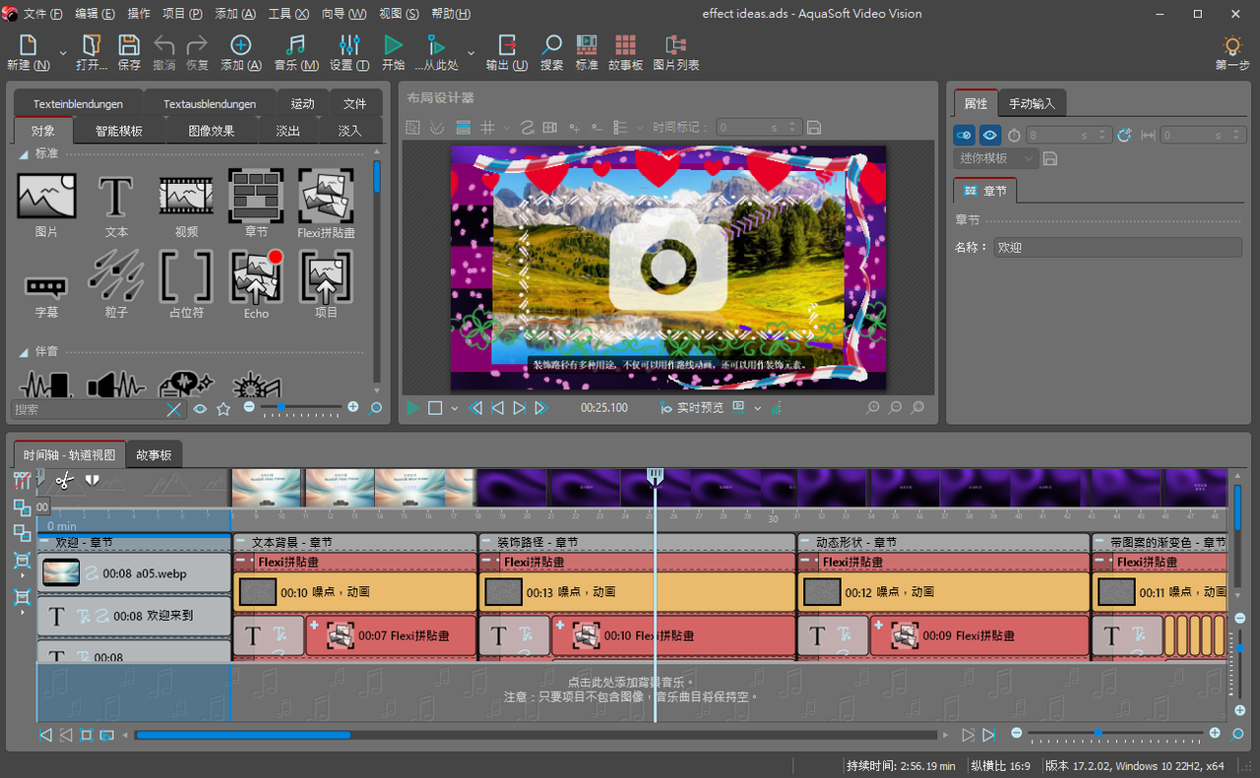Screen dimensions: 1260x778
Task: Click the 手动输入 tab button
Action: 1031,103
